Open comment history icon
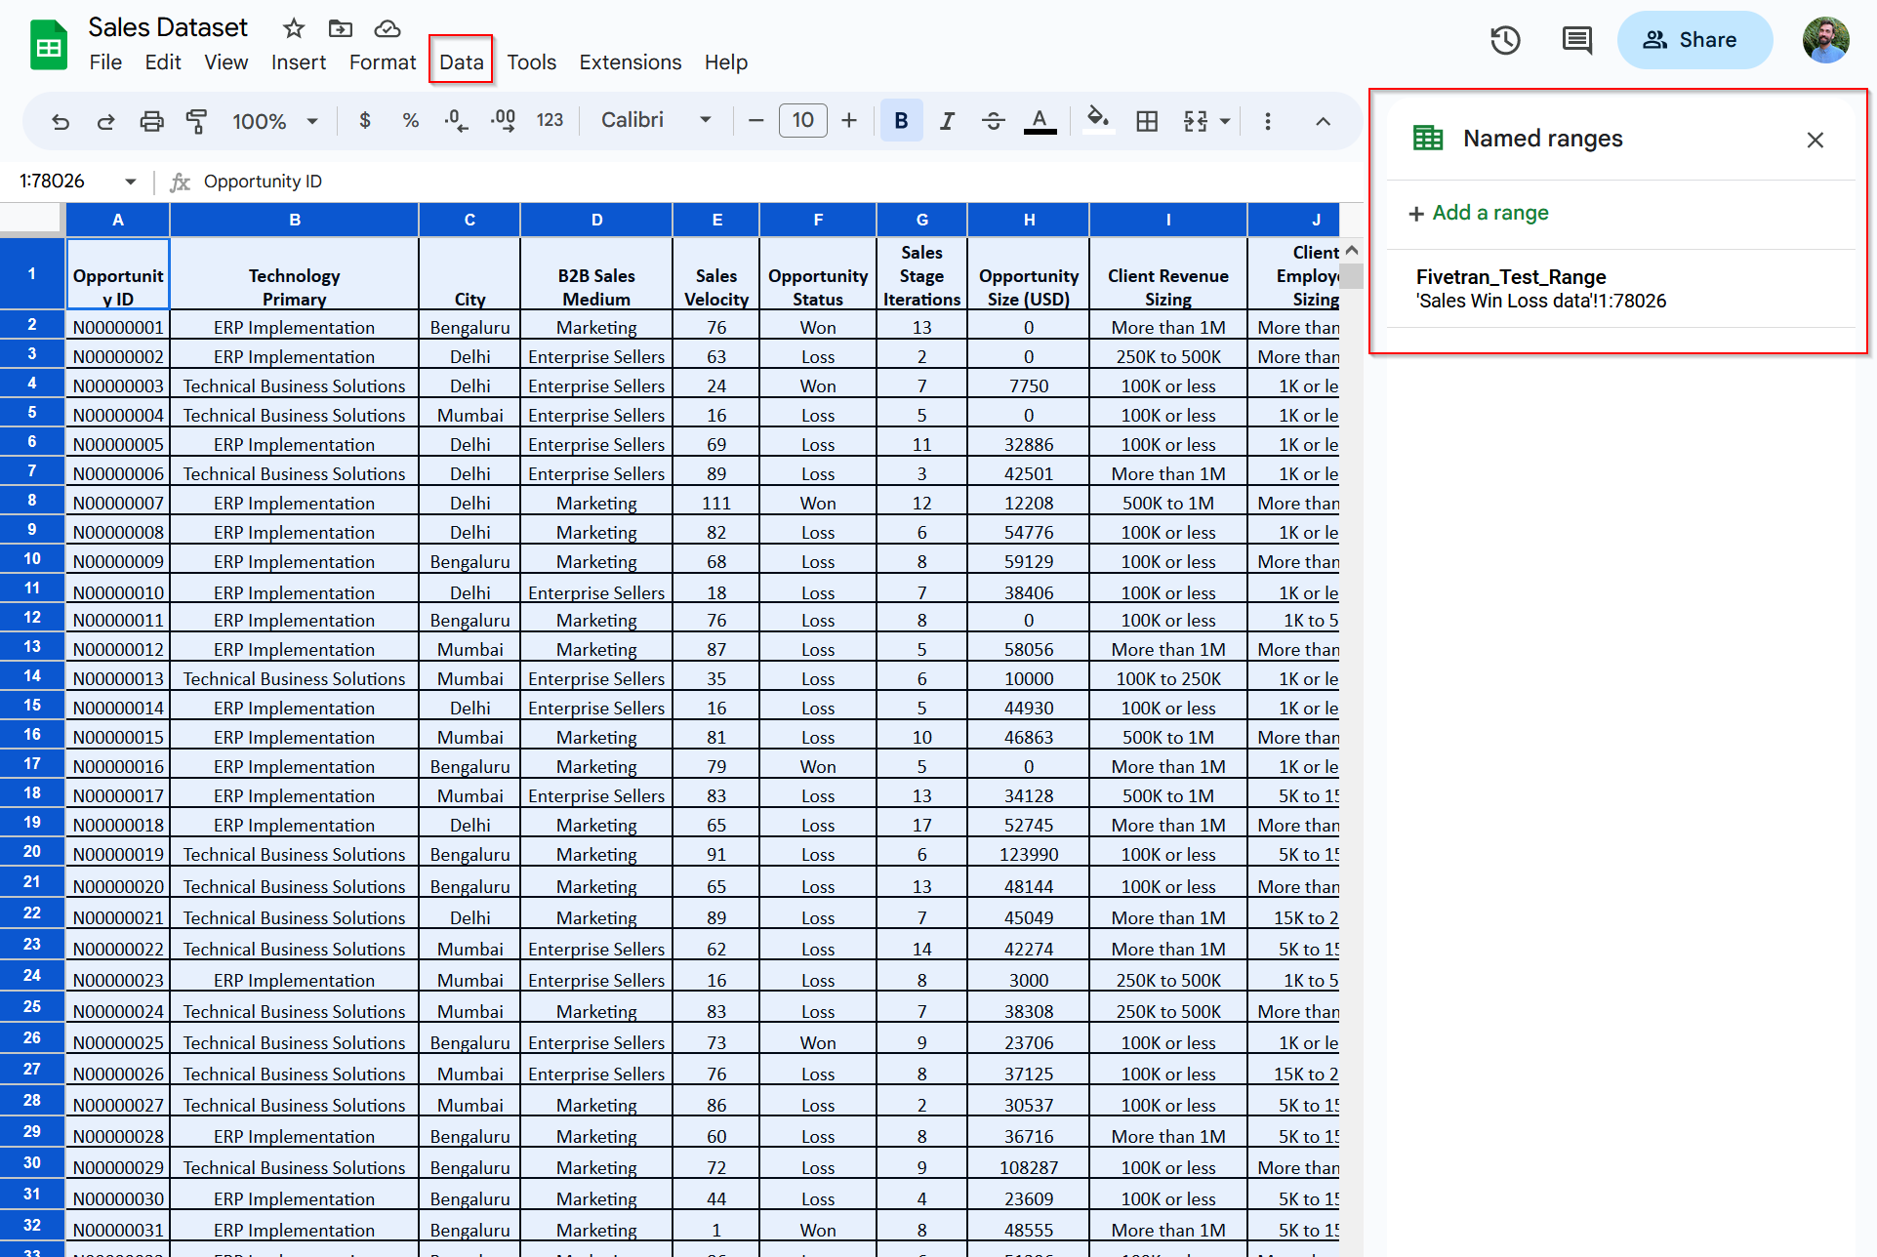Viewport: 1877px width, 1257px height. 1575,40
